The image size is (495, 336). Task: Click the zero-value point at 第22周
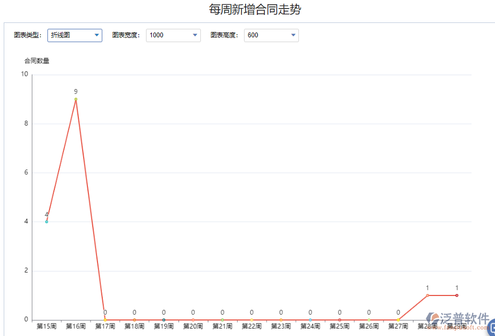pyautogui.click(x=251, y=319)
